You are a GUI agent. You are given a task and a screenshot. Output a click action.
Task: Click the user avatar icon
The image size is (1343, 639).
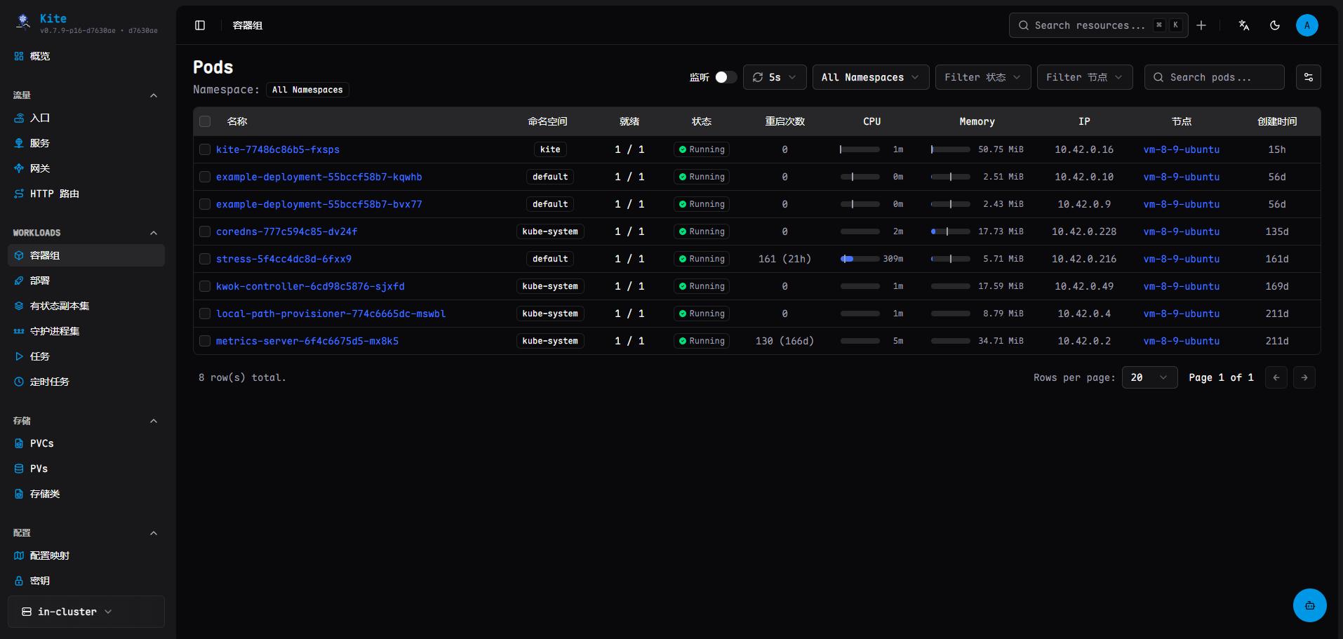(x=1307, y=25)
